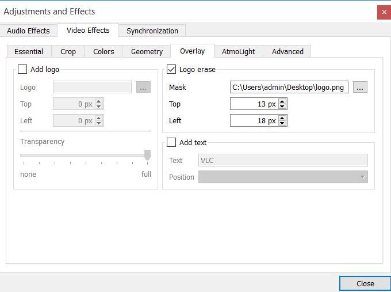Open the text Position dropdown

coord(283,177)
